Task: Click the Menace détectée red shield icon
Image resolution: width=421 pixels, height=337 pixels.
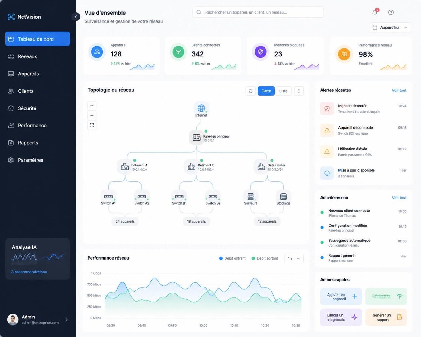Action: point(327,108)
